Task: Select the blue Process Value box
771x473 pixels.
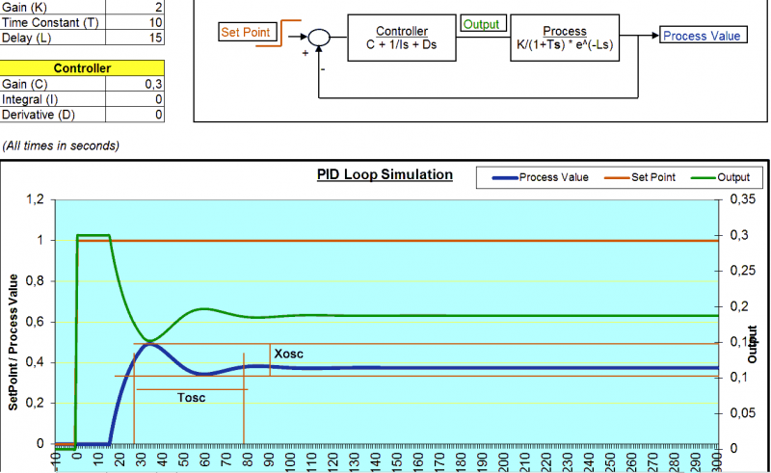Action: [x=703, y=36]
